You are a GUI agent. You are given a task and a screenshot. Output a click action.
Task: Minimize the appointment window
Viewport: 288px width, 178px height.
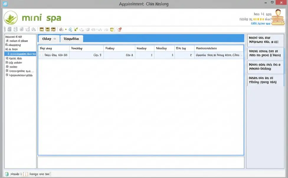(266, 3)
